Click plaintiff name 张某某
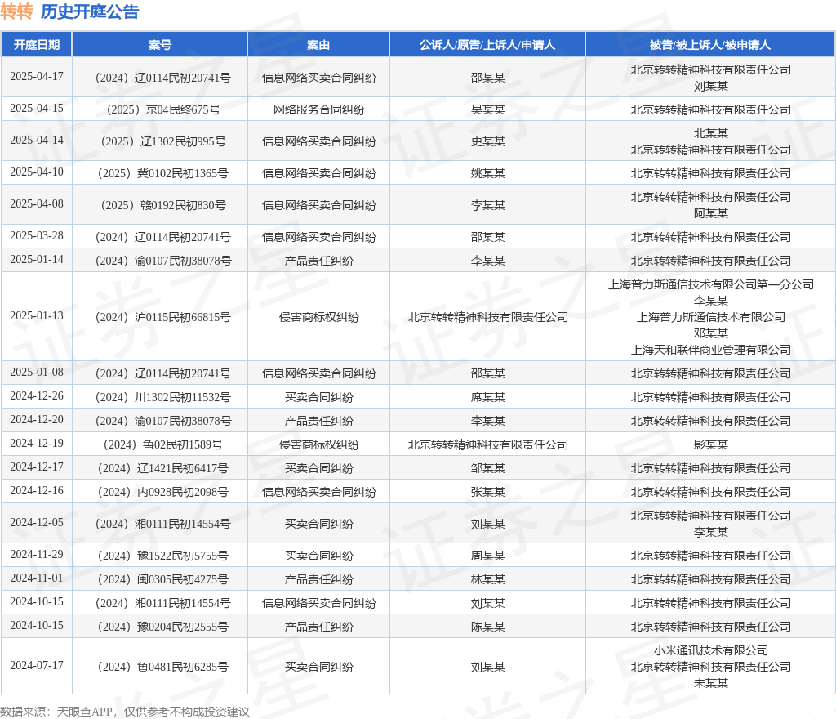 click(x=488, y=492)
